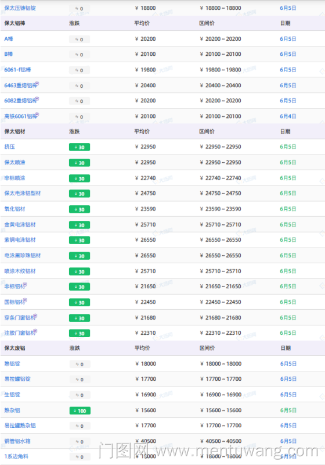Click the icon next to 国标铝杆
325x465 pixels.
tap(25, 301)
